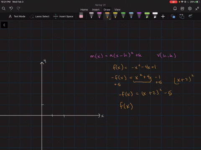This screenshot has height=150, width=201.
Task: Open the ink to math tool
Action: (191, 16)
